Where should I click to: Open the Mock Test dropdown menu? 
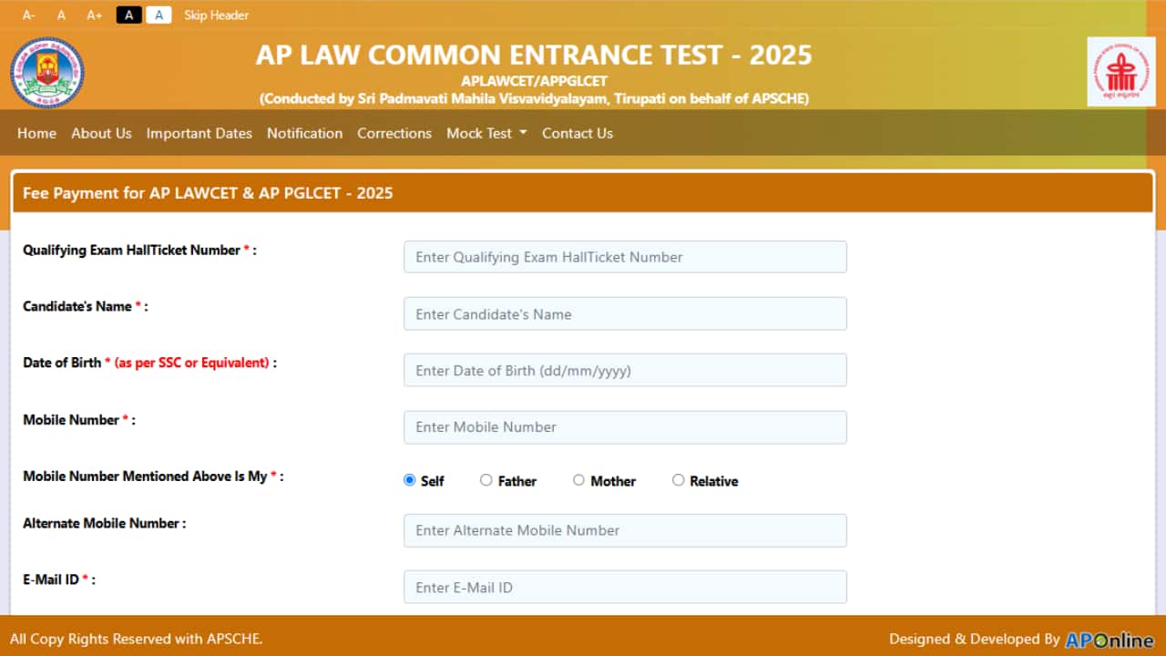(486, 133)
